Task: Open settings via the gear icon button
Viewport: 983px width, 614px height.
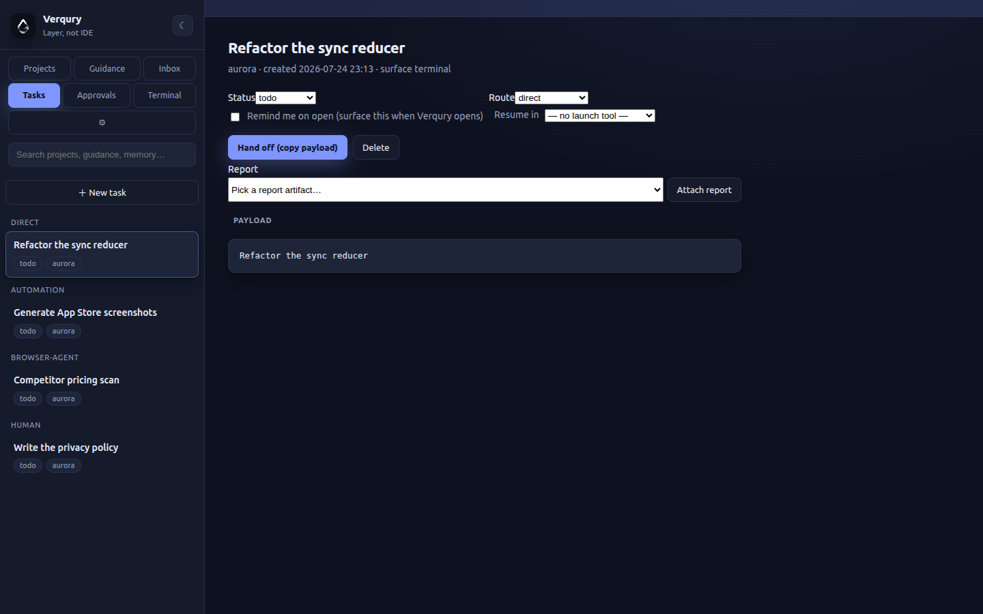Action: [x=102, y=123]
